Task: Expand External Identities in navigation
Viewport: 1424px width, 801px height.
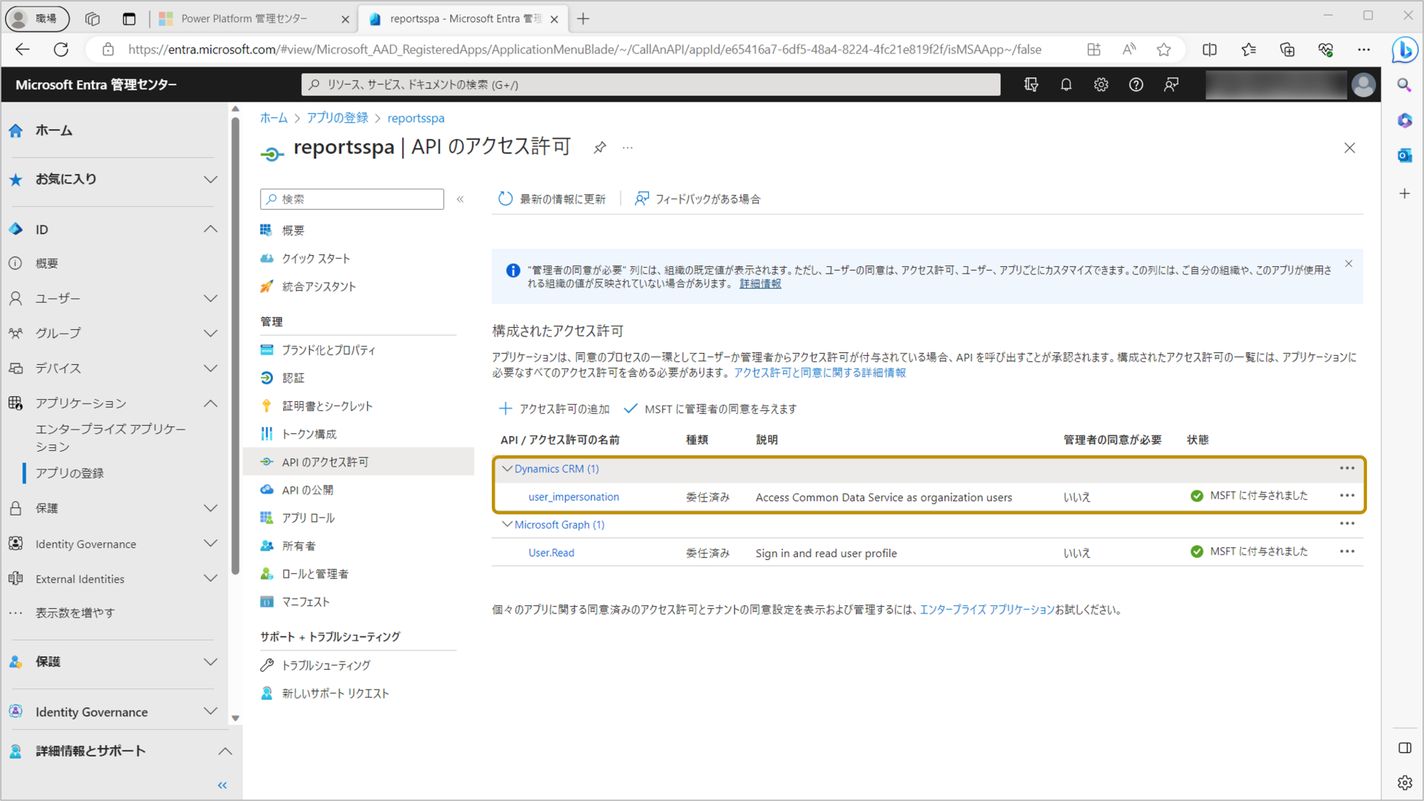Action: [x=211, y=578]
